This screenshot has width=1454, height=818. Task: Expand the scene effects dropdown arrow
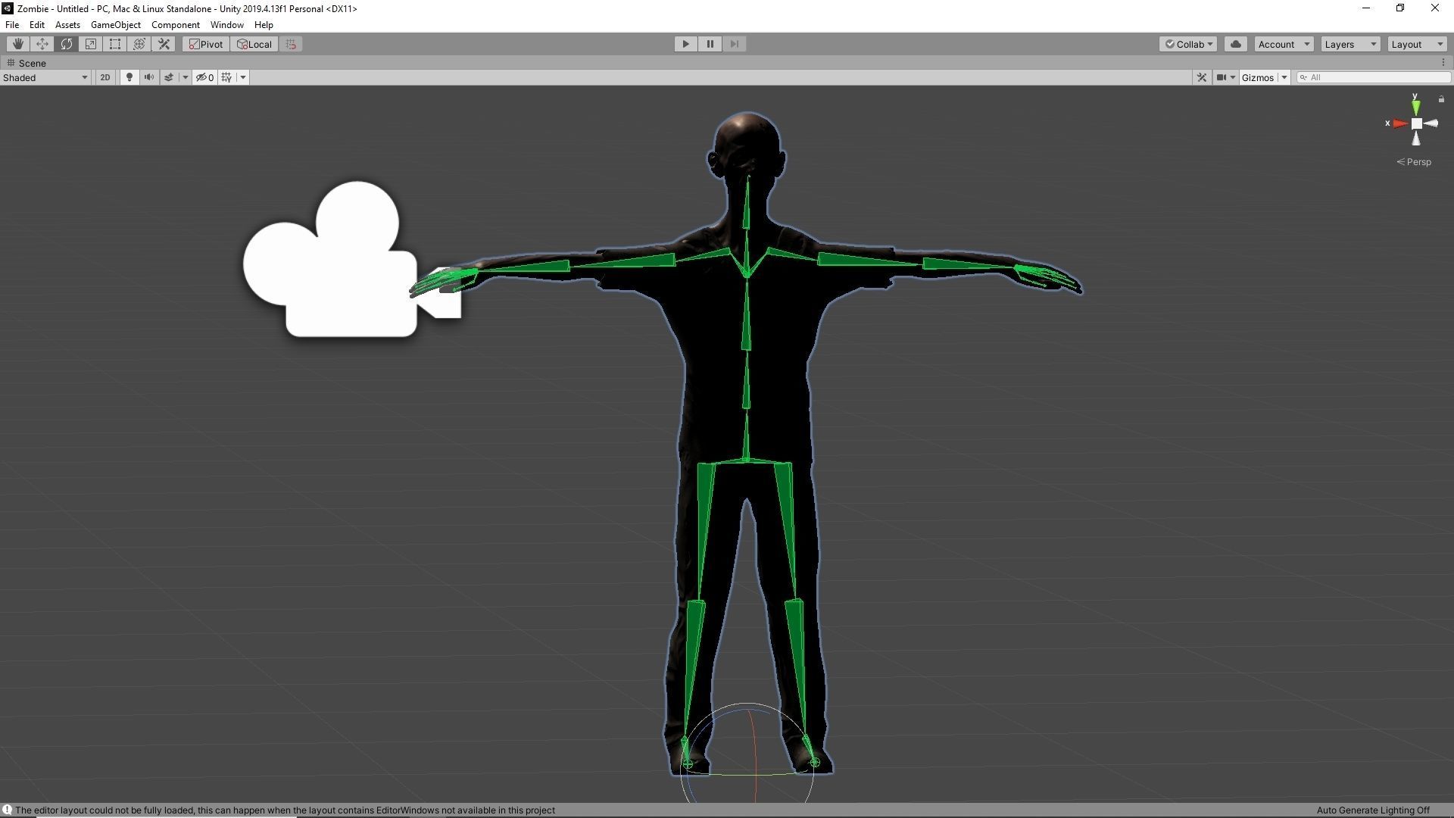(x=185, y=77)
